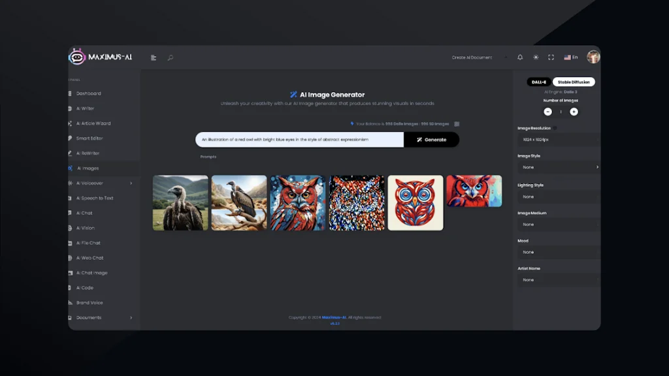Switch to the AI Images section
669x376 pixels.
click(x=90, y=168)
